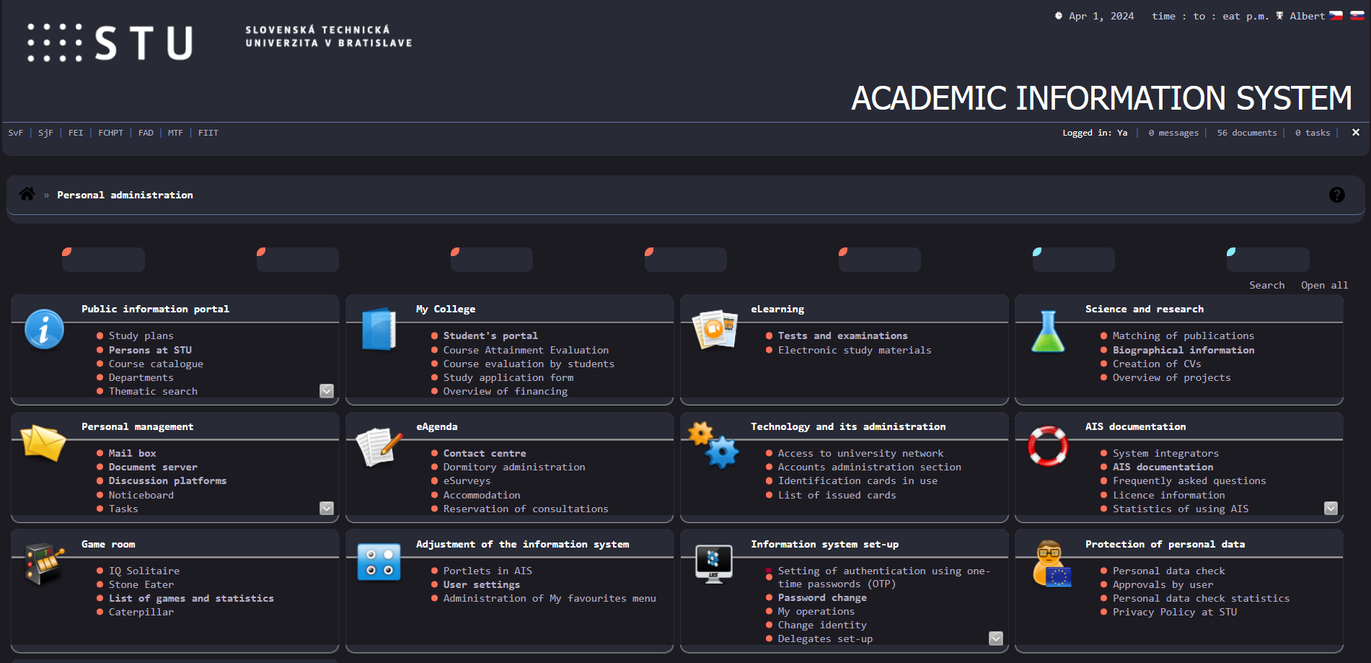Open the Public information portal info icon
Image resolution: width=1371 pixels, height=663 pixels.
44,330
